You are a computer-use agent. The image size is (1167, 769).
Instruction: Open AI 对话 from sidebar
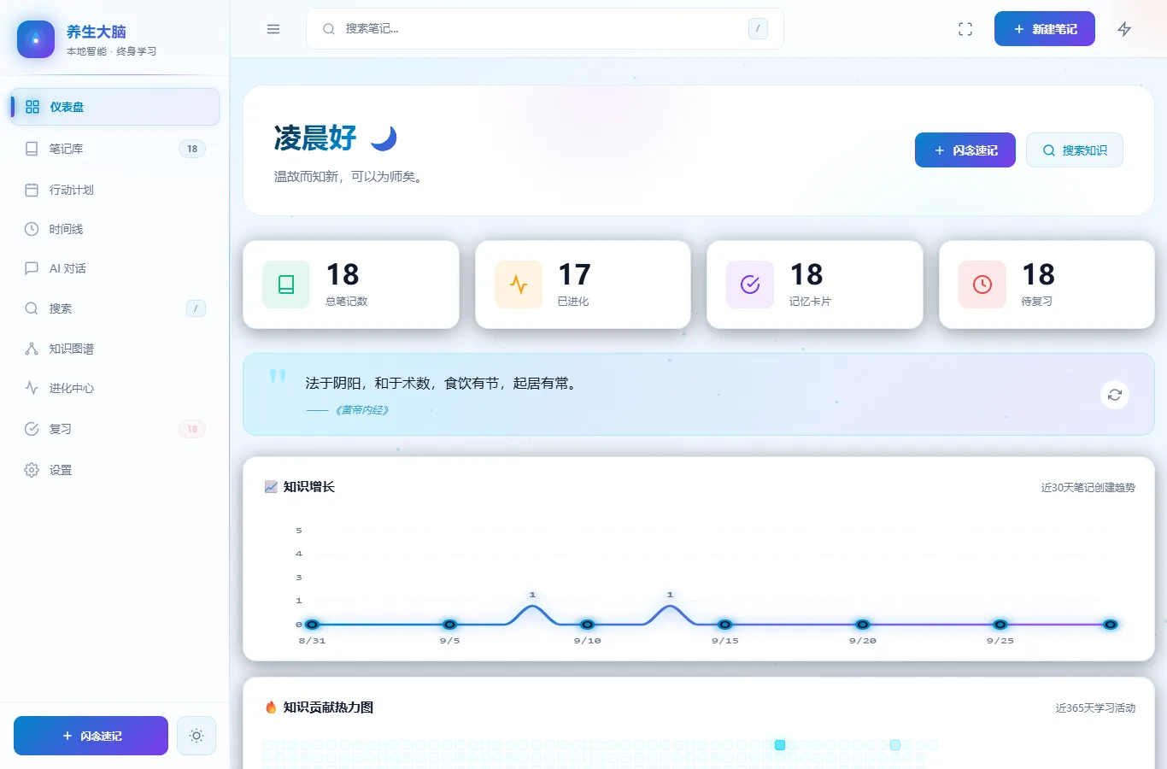point(114,268)
